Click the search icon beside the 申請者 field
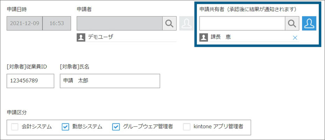Image resolution: width=325 pixels, height=140 pixels. coord(169,23)
